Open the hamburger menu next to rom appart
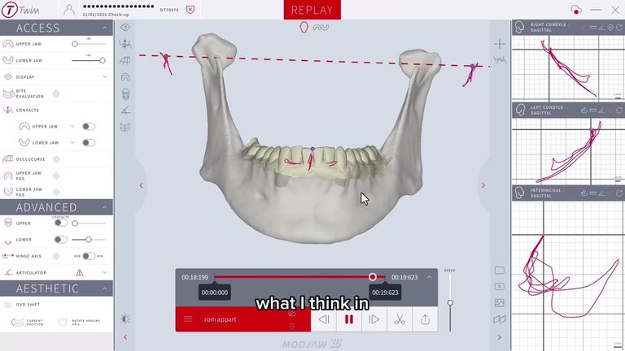 (188, 319)
